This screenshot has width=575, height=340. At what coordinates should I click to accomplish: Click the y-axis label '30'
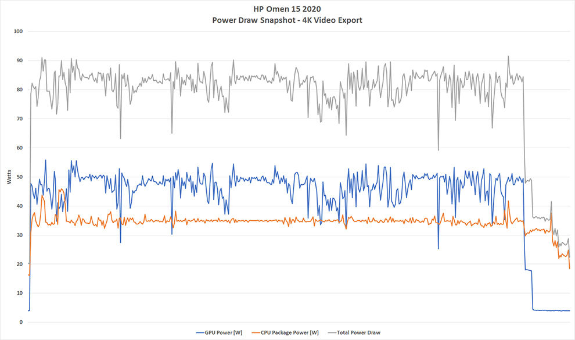pyautogui.click(x=19, y=235)
